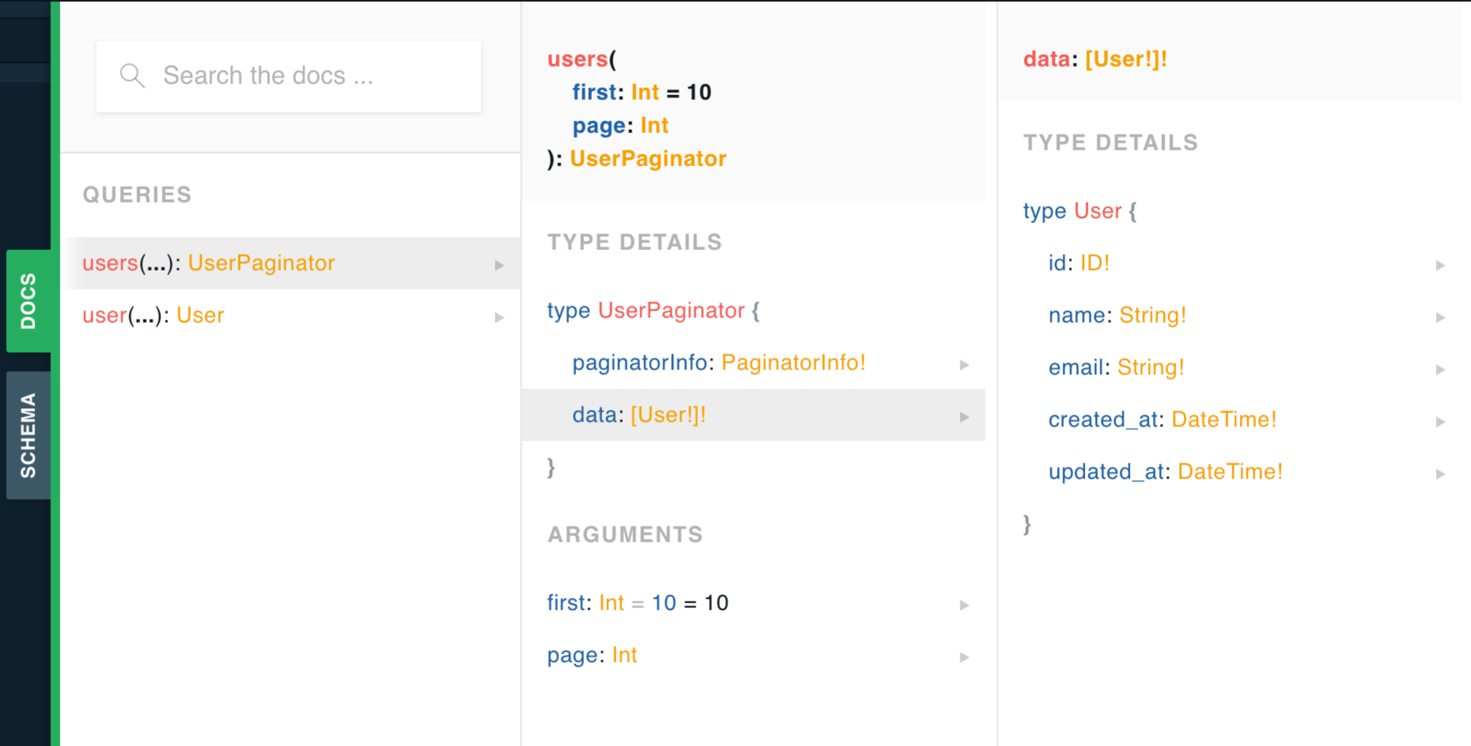Expand the name field chevron
The height and width of the screenshot is (746, 1471).
(1440, 317)
